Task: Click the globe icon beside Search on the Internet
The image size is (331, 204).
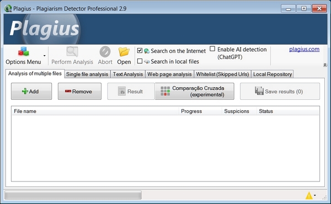Action: (147, 51)
